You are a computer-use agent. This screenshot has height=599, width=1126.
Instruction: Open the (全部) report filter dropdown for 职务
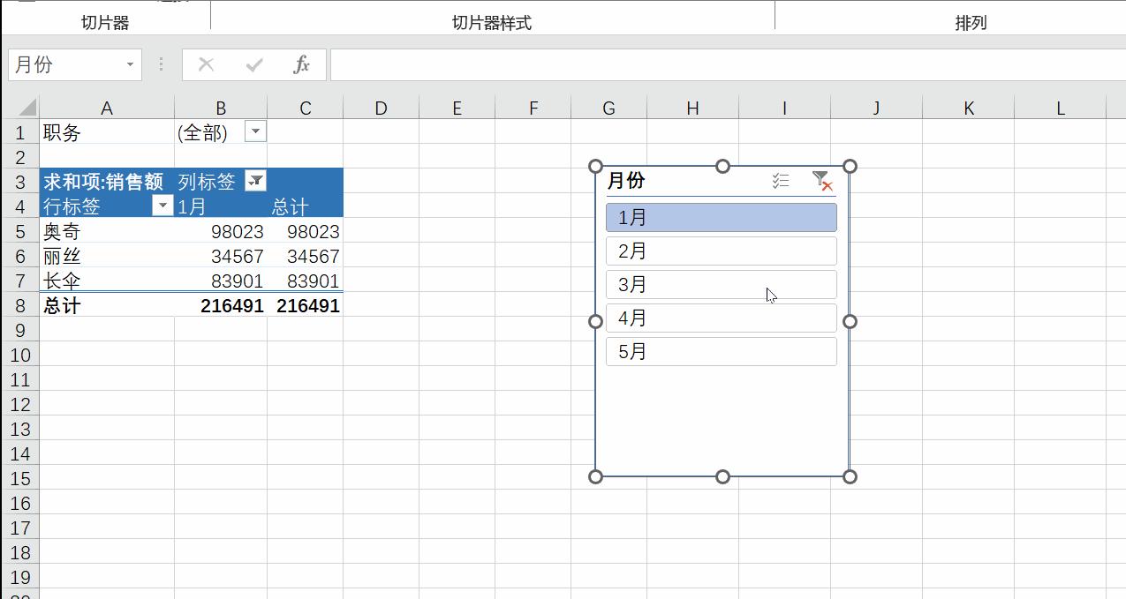pyautogui.click(x=255, y=132)
